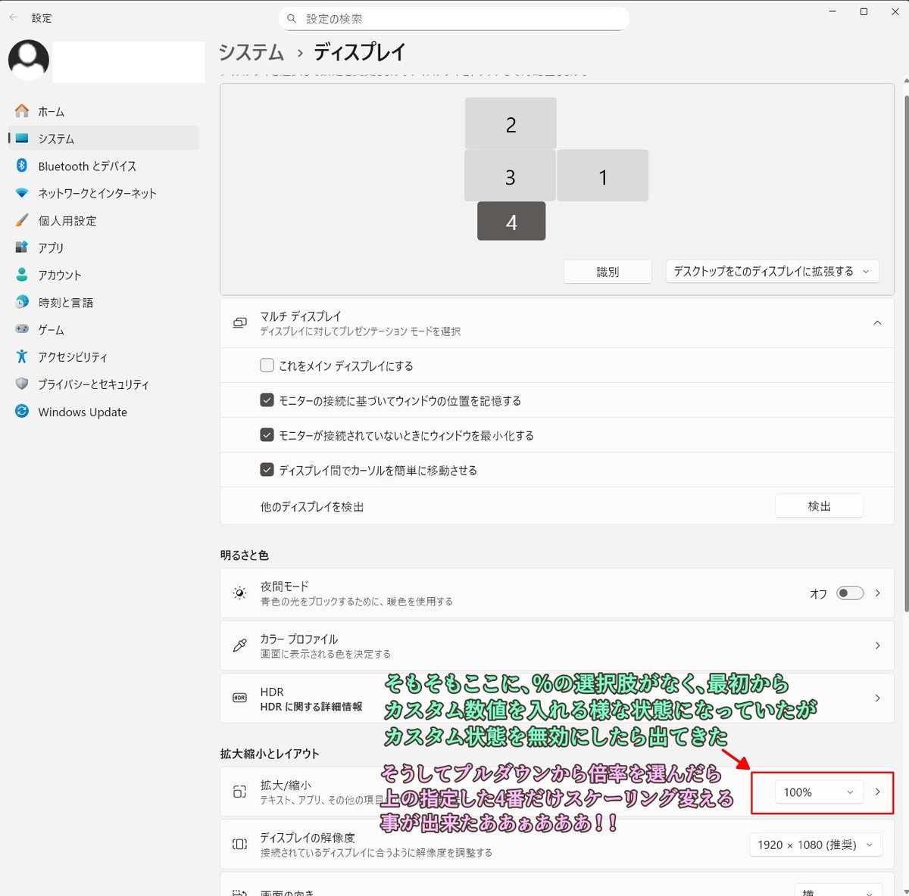Click the network Wi-Fi icon in sidebar
Viewport: 909px width, 896px height.
[22, 193]
